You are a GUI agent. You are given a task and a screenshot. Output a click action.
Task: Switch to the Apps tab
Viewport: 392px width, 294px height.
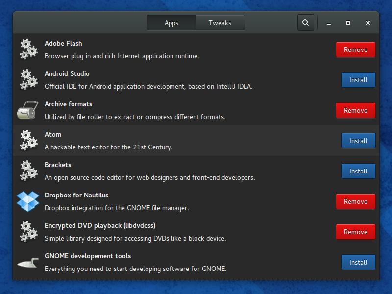[171, 23]
